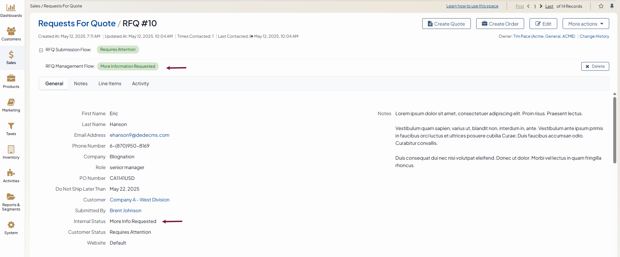Image resolution: width=620 pixels, height=257 pixels.
Task: Jump to the First record link
Action: [520, 6]
